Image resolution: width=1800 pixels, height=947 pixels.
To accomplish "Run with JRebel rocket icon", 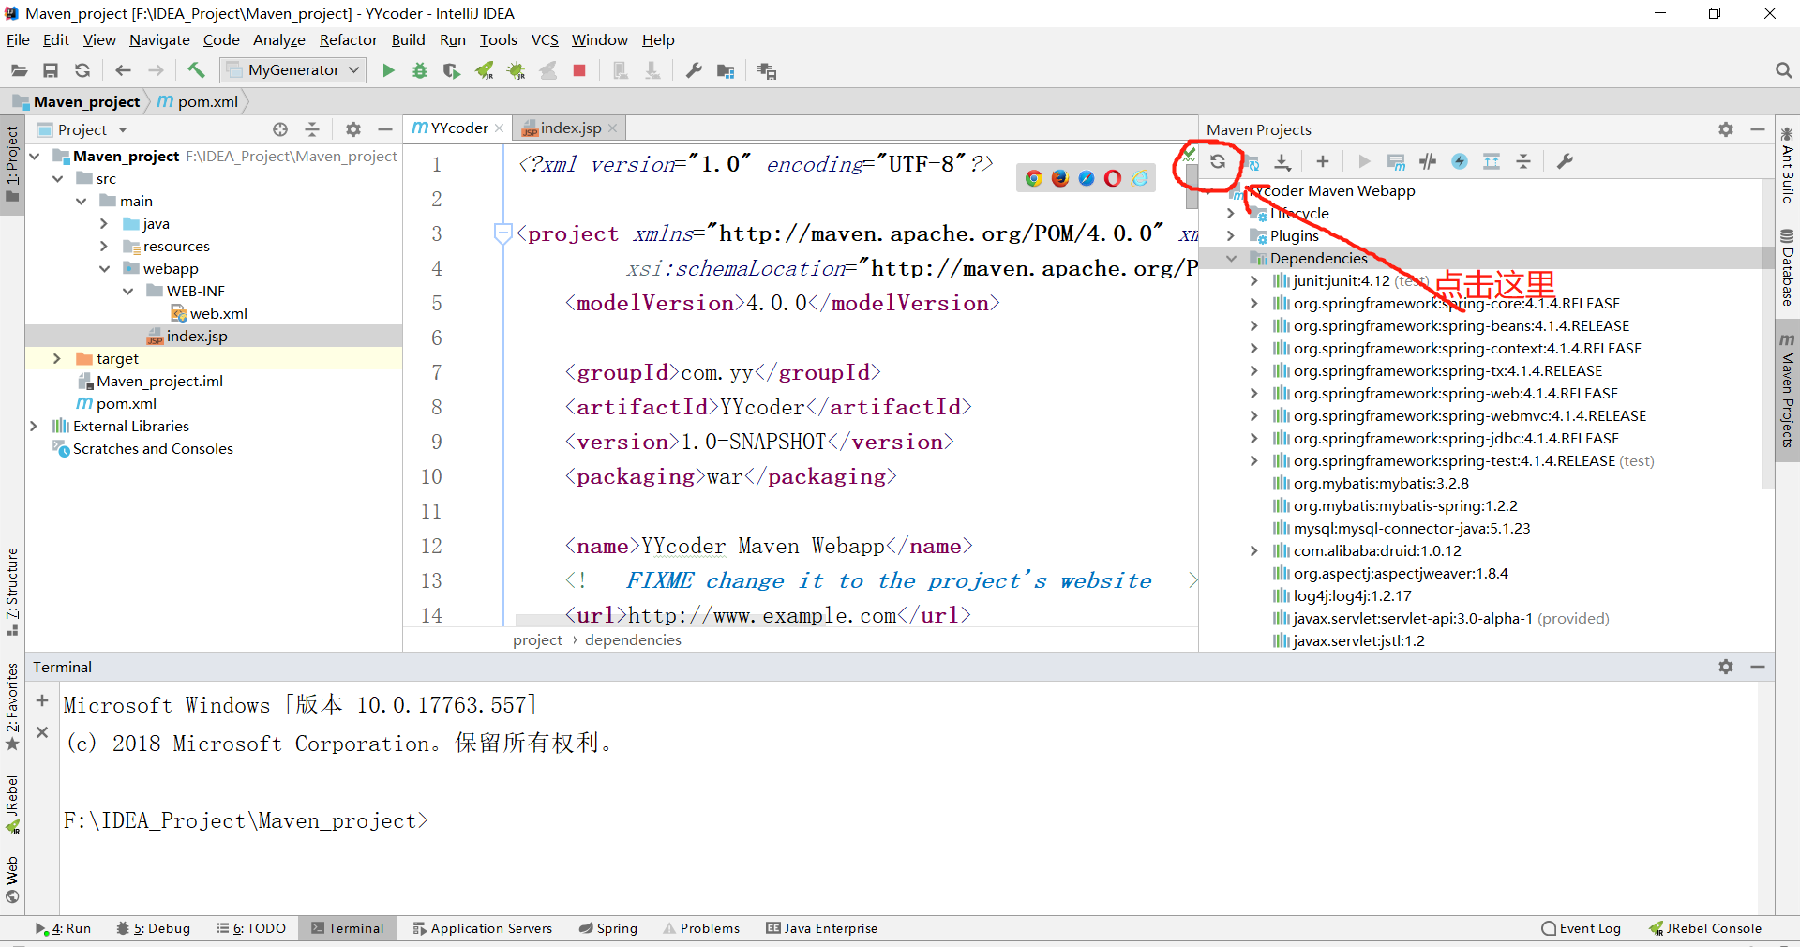I will click(485, 70).
